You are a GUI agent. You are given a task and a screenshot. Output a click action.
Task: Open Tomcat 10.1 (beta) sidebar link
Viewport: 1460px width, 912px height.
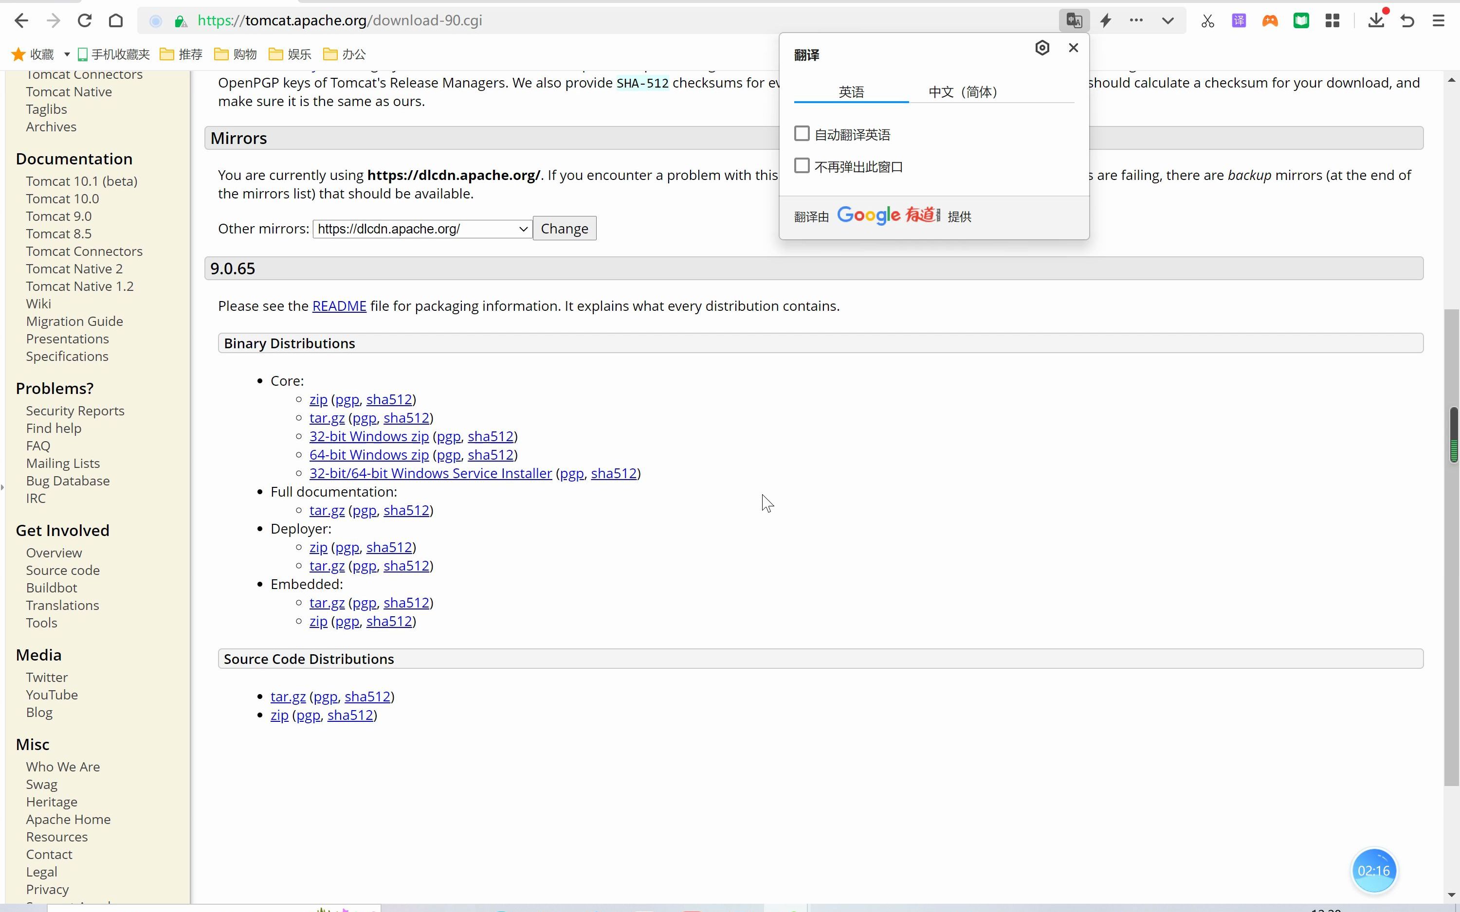point(81,181)
